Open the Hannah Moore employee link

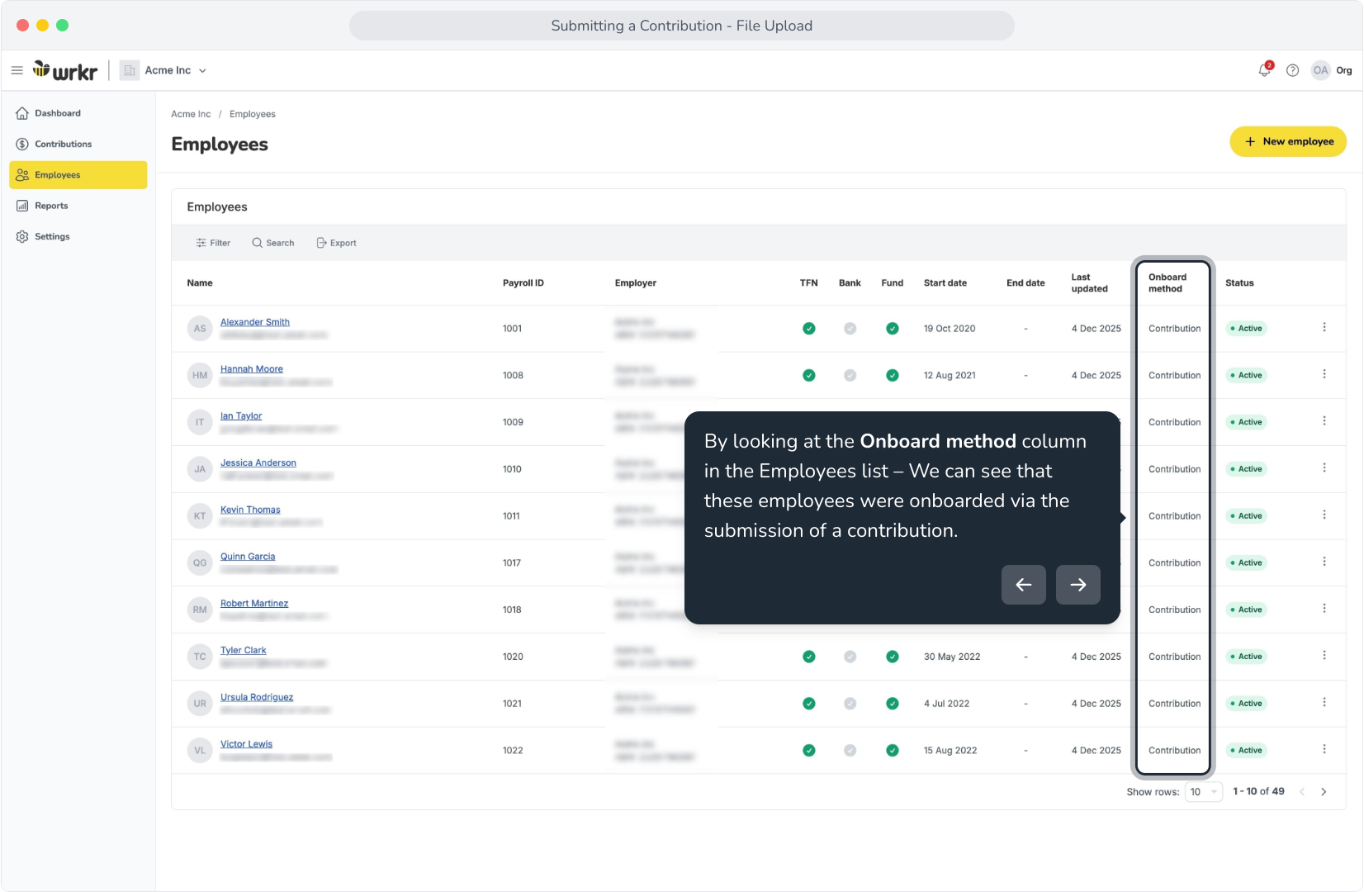pos(252,369)
